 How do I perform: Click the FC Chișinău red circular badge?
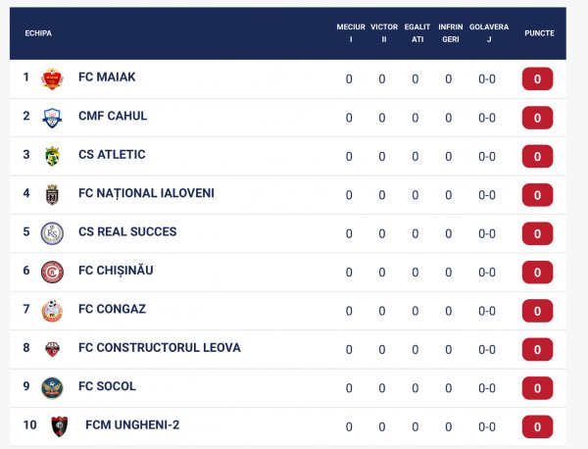[x=52, y=272]
